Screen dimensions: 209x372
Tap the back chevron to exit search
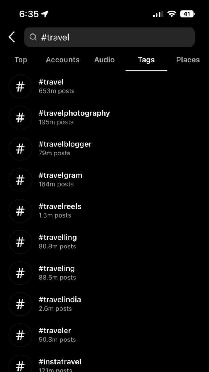10,37
